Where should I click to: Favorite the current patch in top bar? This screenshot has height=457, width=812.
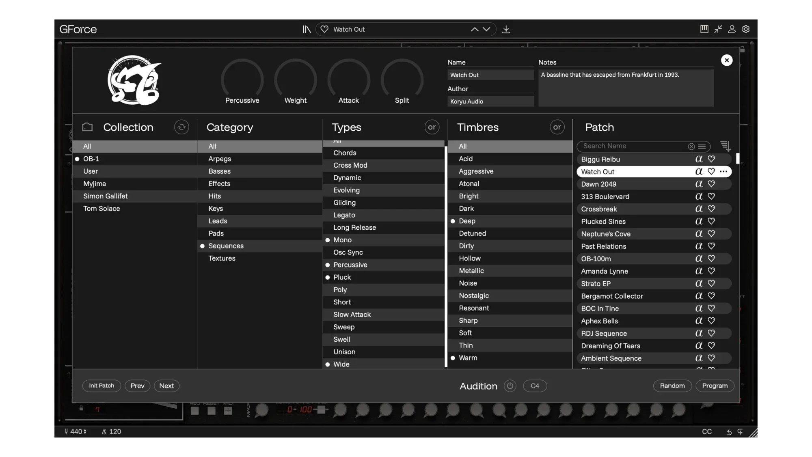(x=324, y=29)
